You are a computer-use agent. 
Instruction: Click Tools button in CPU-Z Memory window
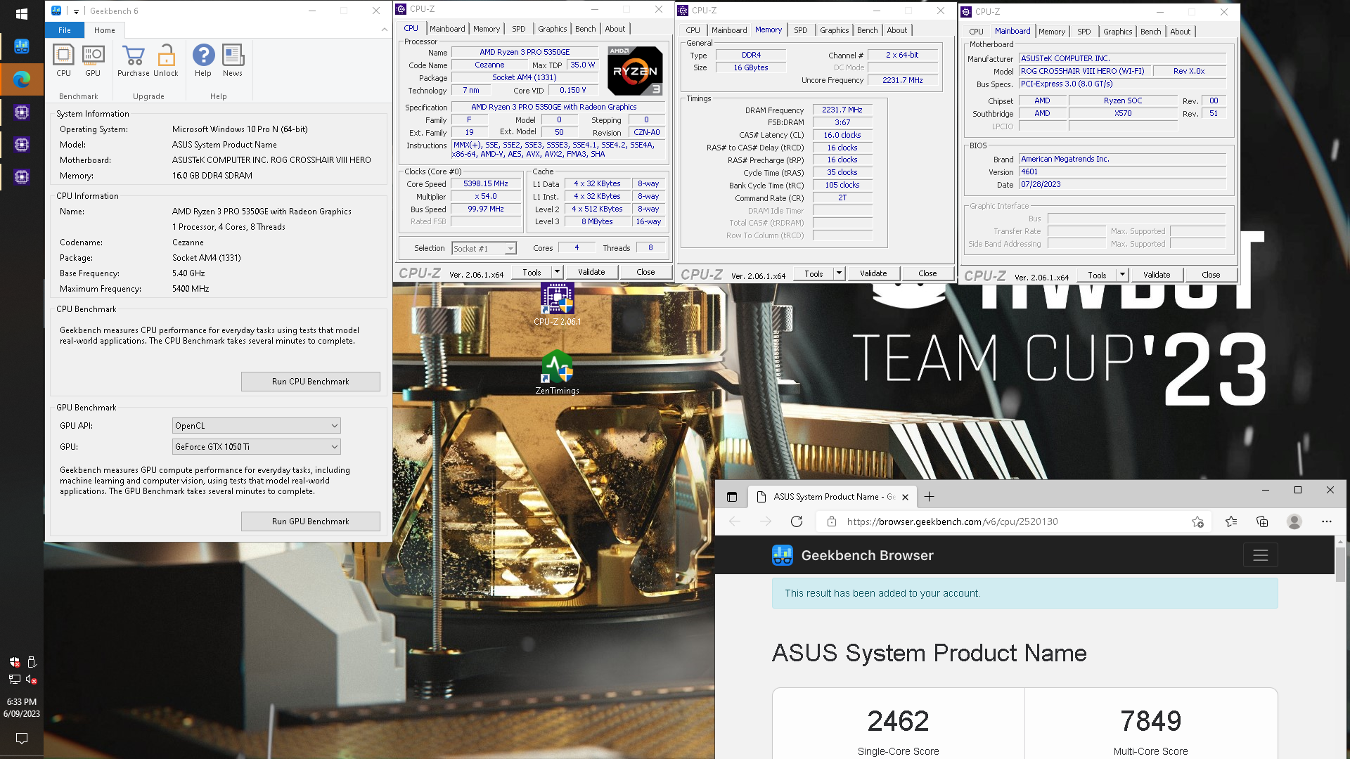point(814,273)
